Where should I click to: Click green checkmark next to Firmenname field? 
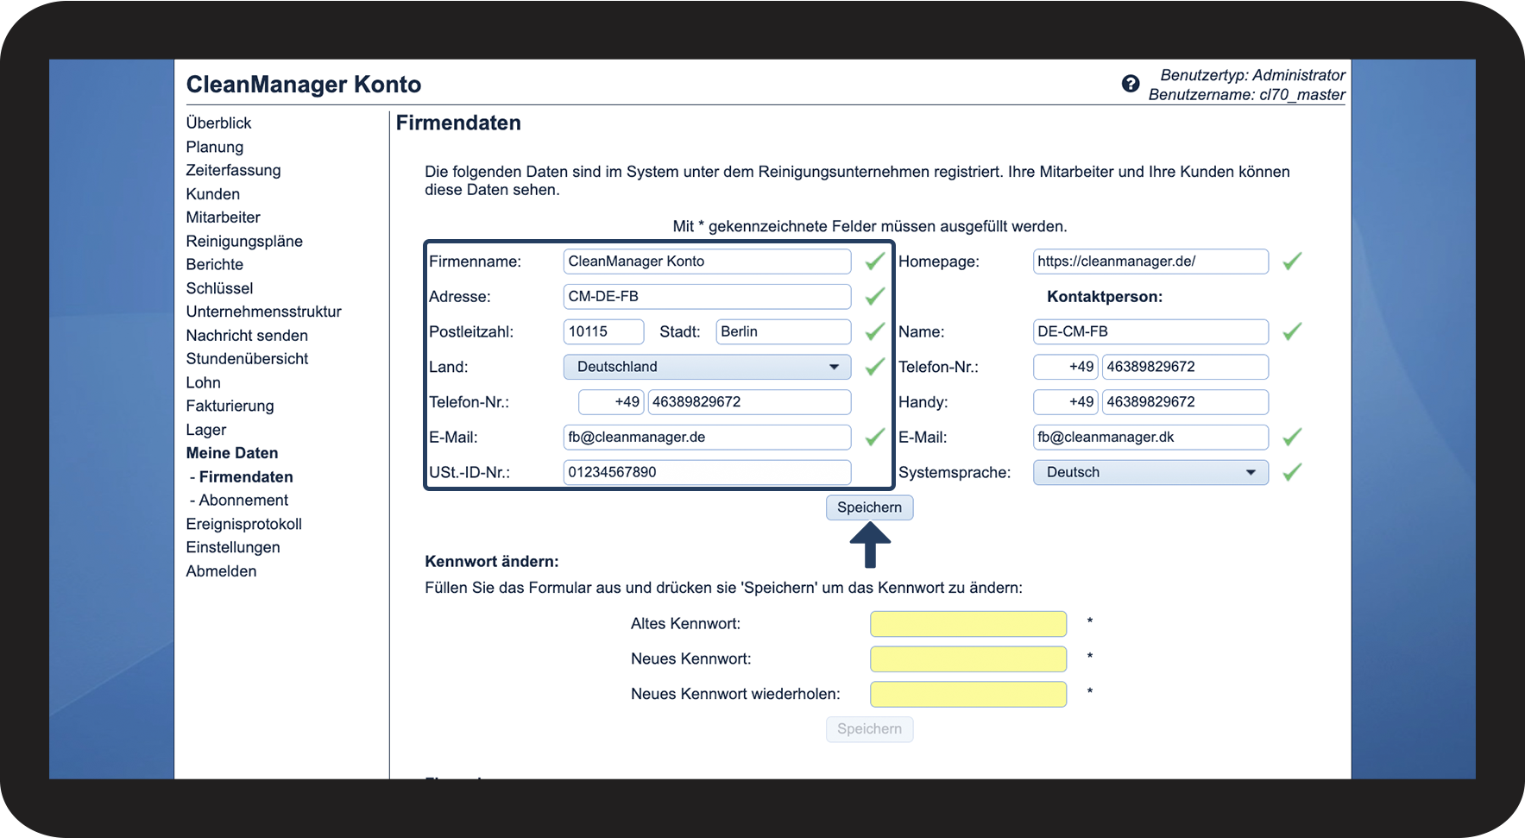point(874,261)
